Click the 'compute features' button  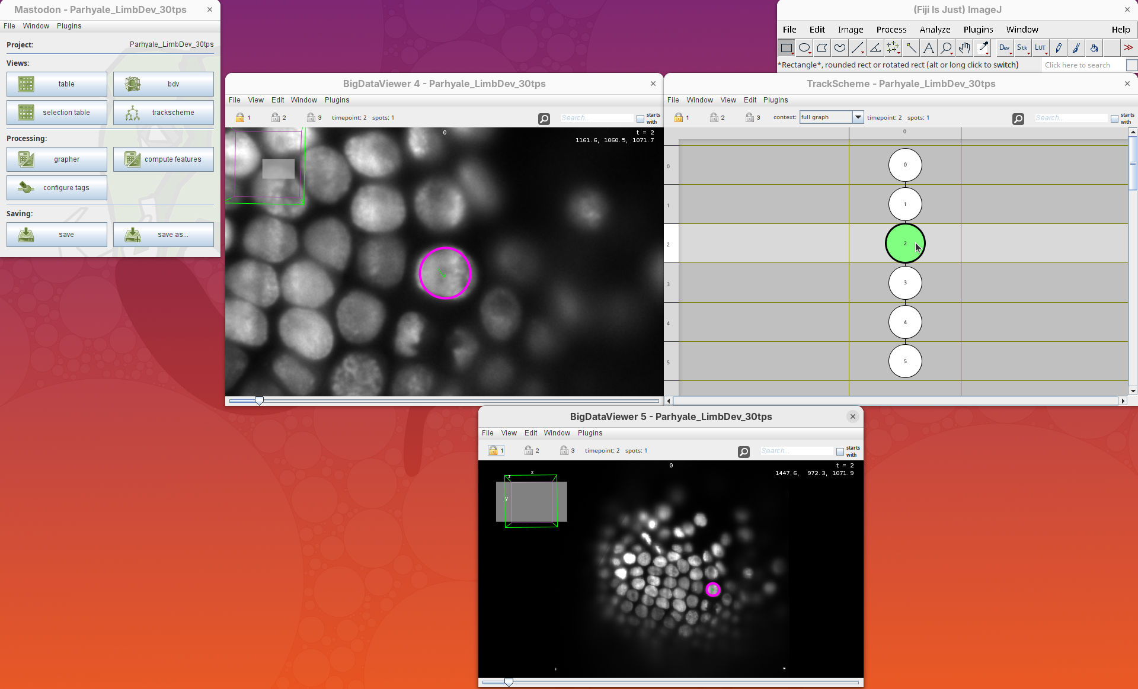[164, 159]
